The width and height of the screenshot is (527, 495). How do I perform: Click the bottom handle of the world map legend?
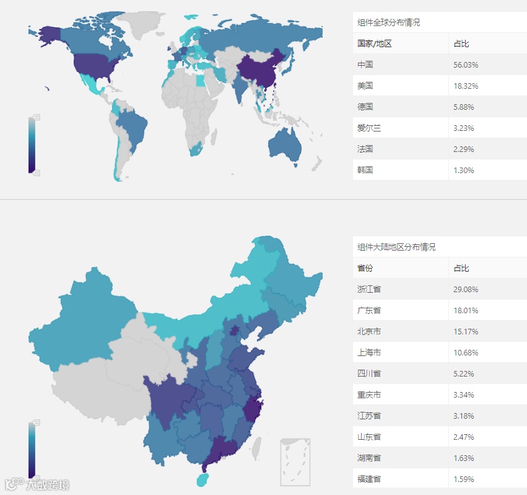click(x=36, y=173)
